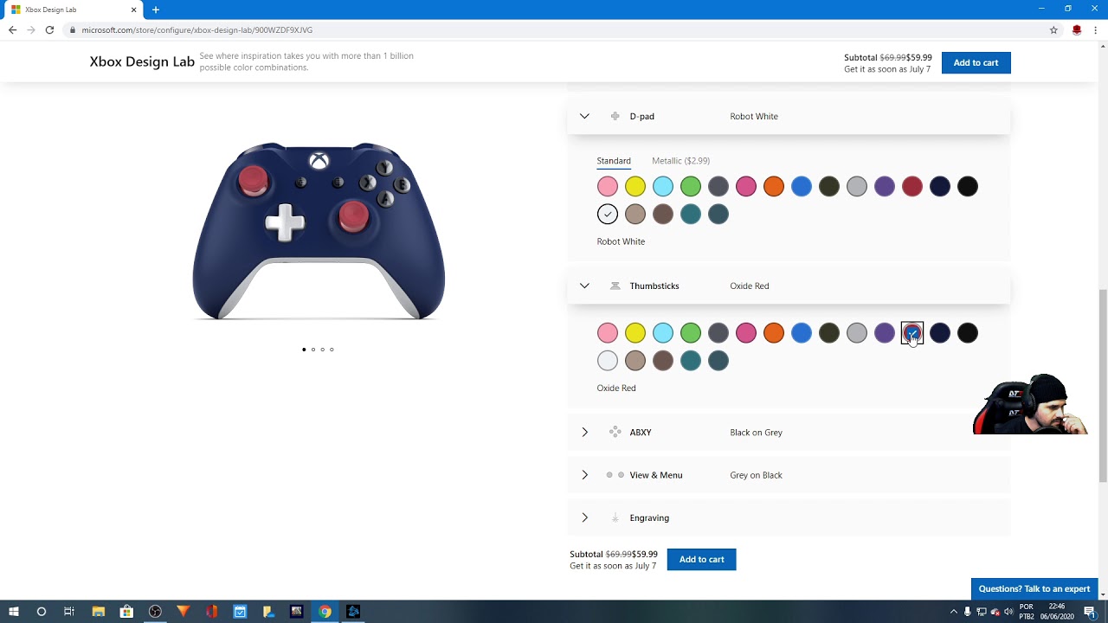This screenshot has height=623, width=1108.
Task: Expand the ABXY section
Action: click(584, 432)
